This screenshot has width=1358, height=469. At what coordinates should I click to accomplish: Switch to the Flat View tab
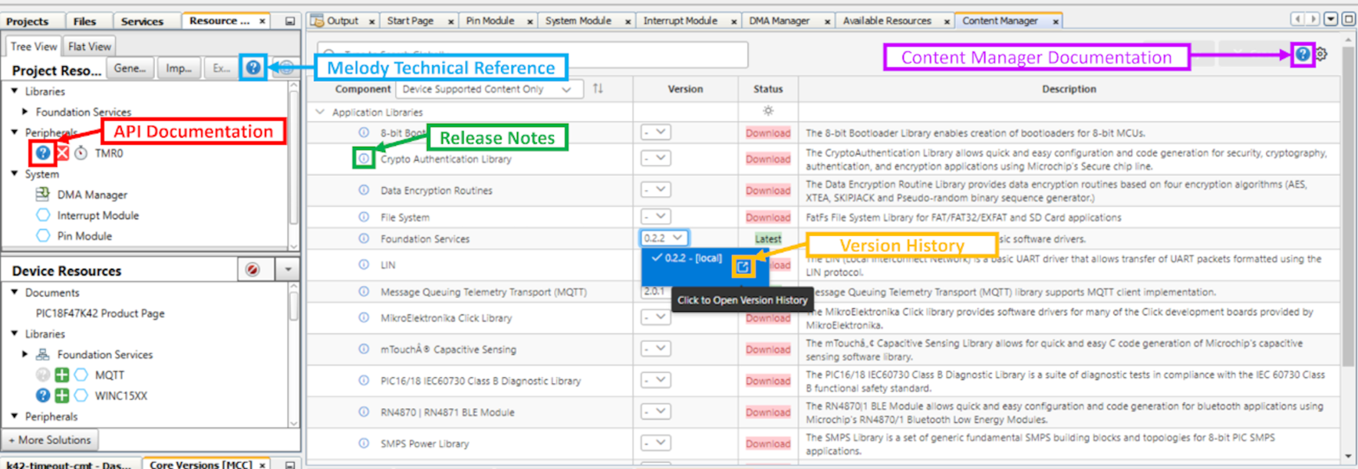pos(89,47)
